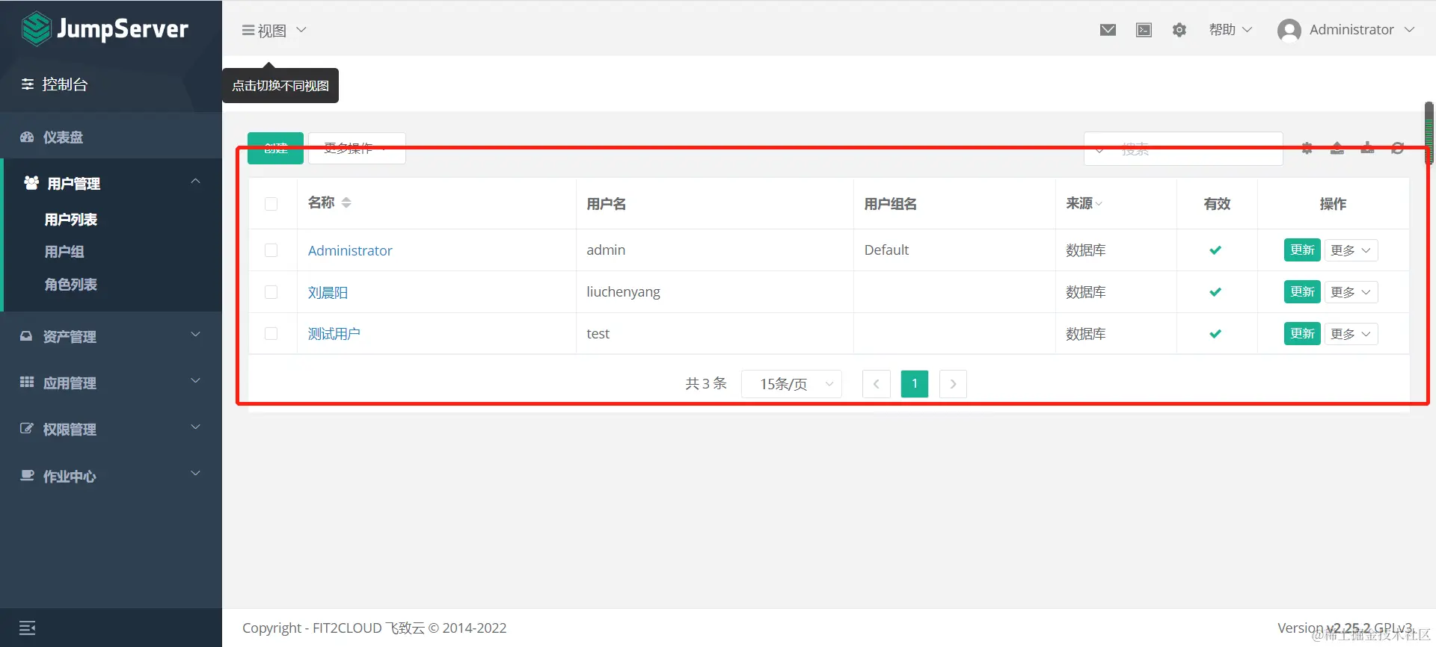This screenshot has height=647, width=1436.
Task: Click the job center coffee icon
Action: point(27,475)
